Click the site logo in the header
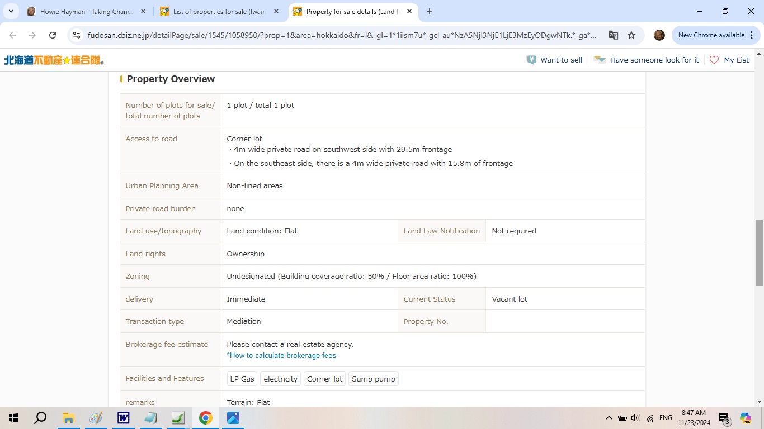The image size is (764, 429). point(54,60)
